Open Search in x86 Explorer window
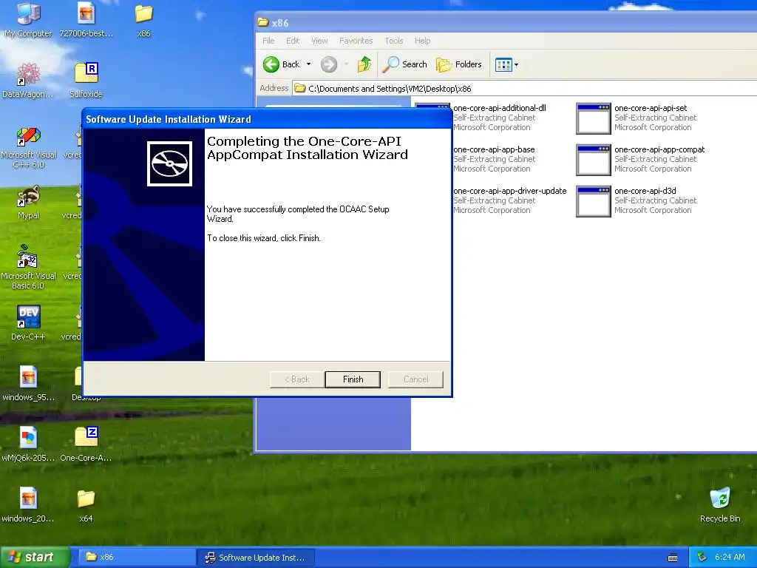 pos(404,64)
